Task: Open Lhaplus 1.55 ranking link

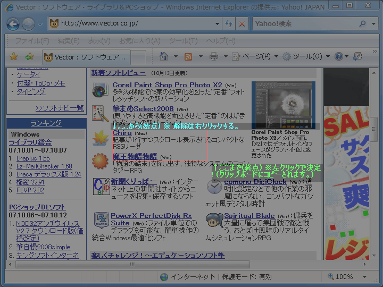Action: [33, 158]
